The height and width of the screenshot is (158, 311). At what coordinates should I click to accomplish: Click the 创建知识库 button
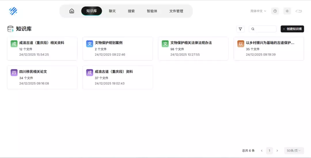coord(292,29)
